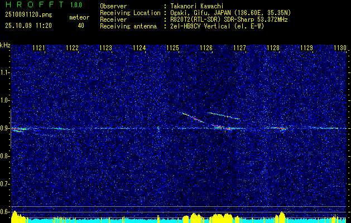The width and height of the screenshot is (351, 223).
Task: Click time marker 1128
Action: pyautogui.click(x=273, y=47)
